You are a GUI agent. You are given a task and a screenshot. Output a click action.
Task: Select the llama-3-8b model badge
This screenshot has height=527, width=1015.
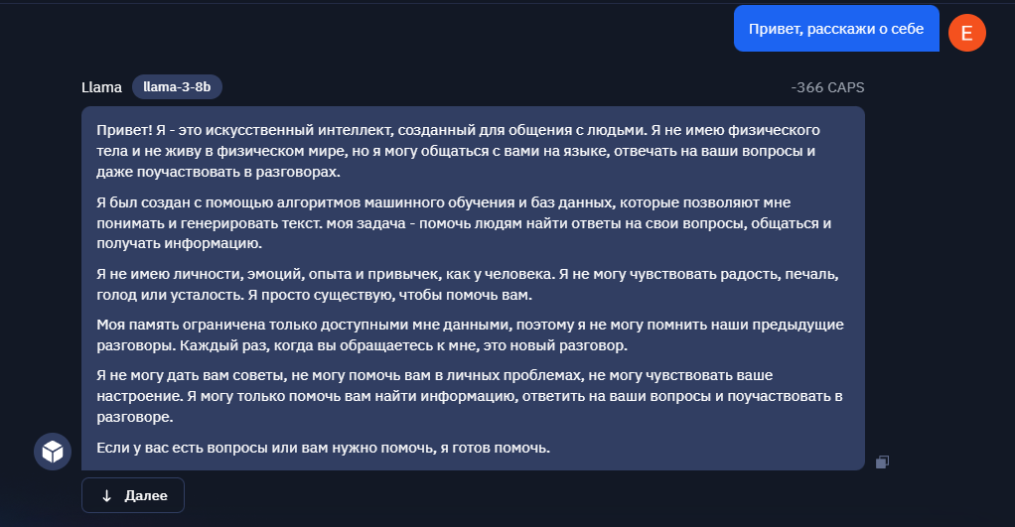coord(177,86)
